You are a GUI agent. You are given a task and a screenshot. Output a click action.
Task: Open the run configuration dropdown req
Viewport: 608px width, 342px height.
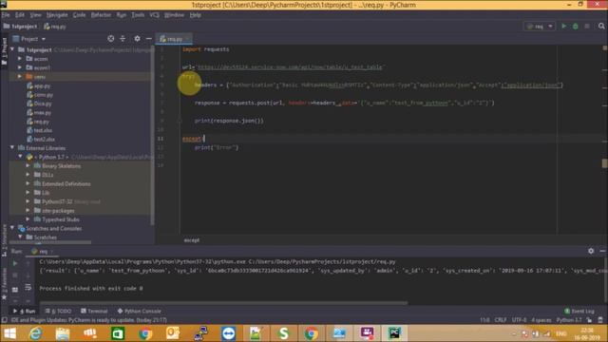coord(540,26)
